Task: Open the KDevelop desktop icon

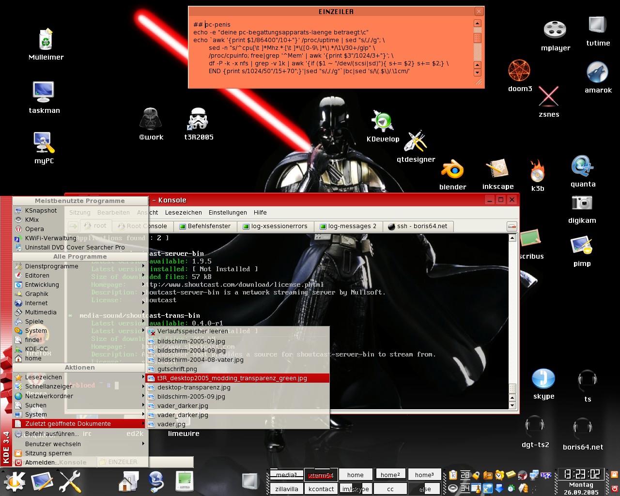Action: click(x=383, y=122)
